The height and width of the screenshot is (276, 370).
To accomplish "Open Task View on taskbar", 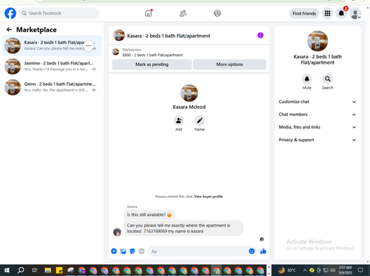I will (35, 270).
